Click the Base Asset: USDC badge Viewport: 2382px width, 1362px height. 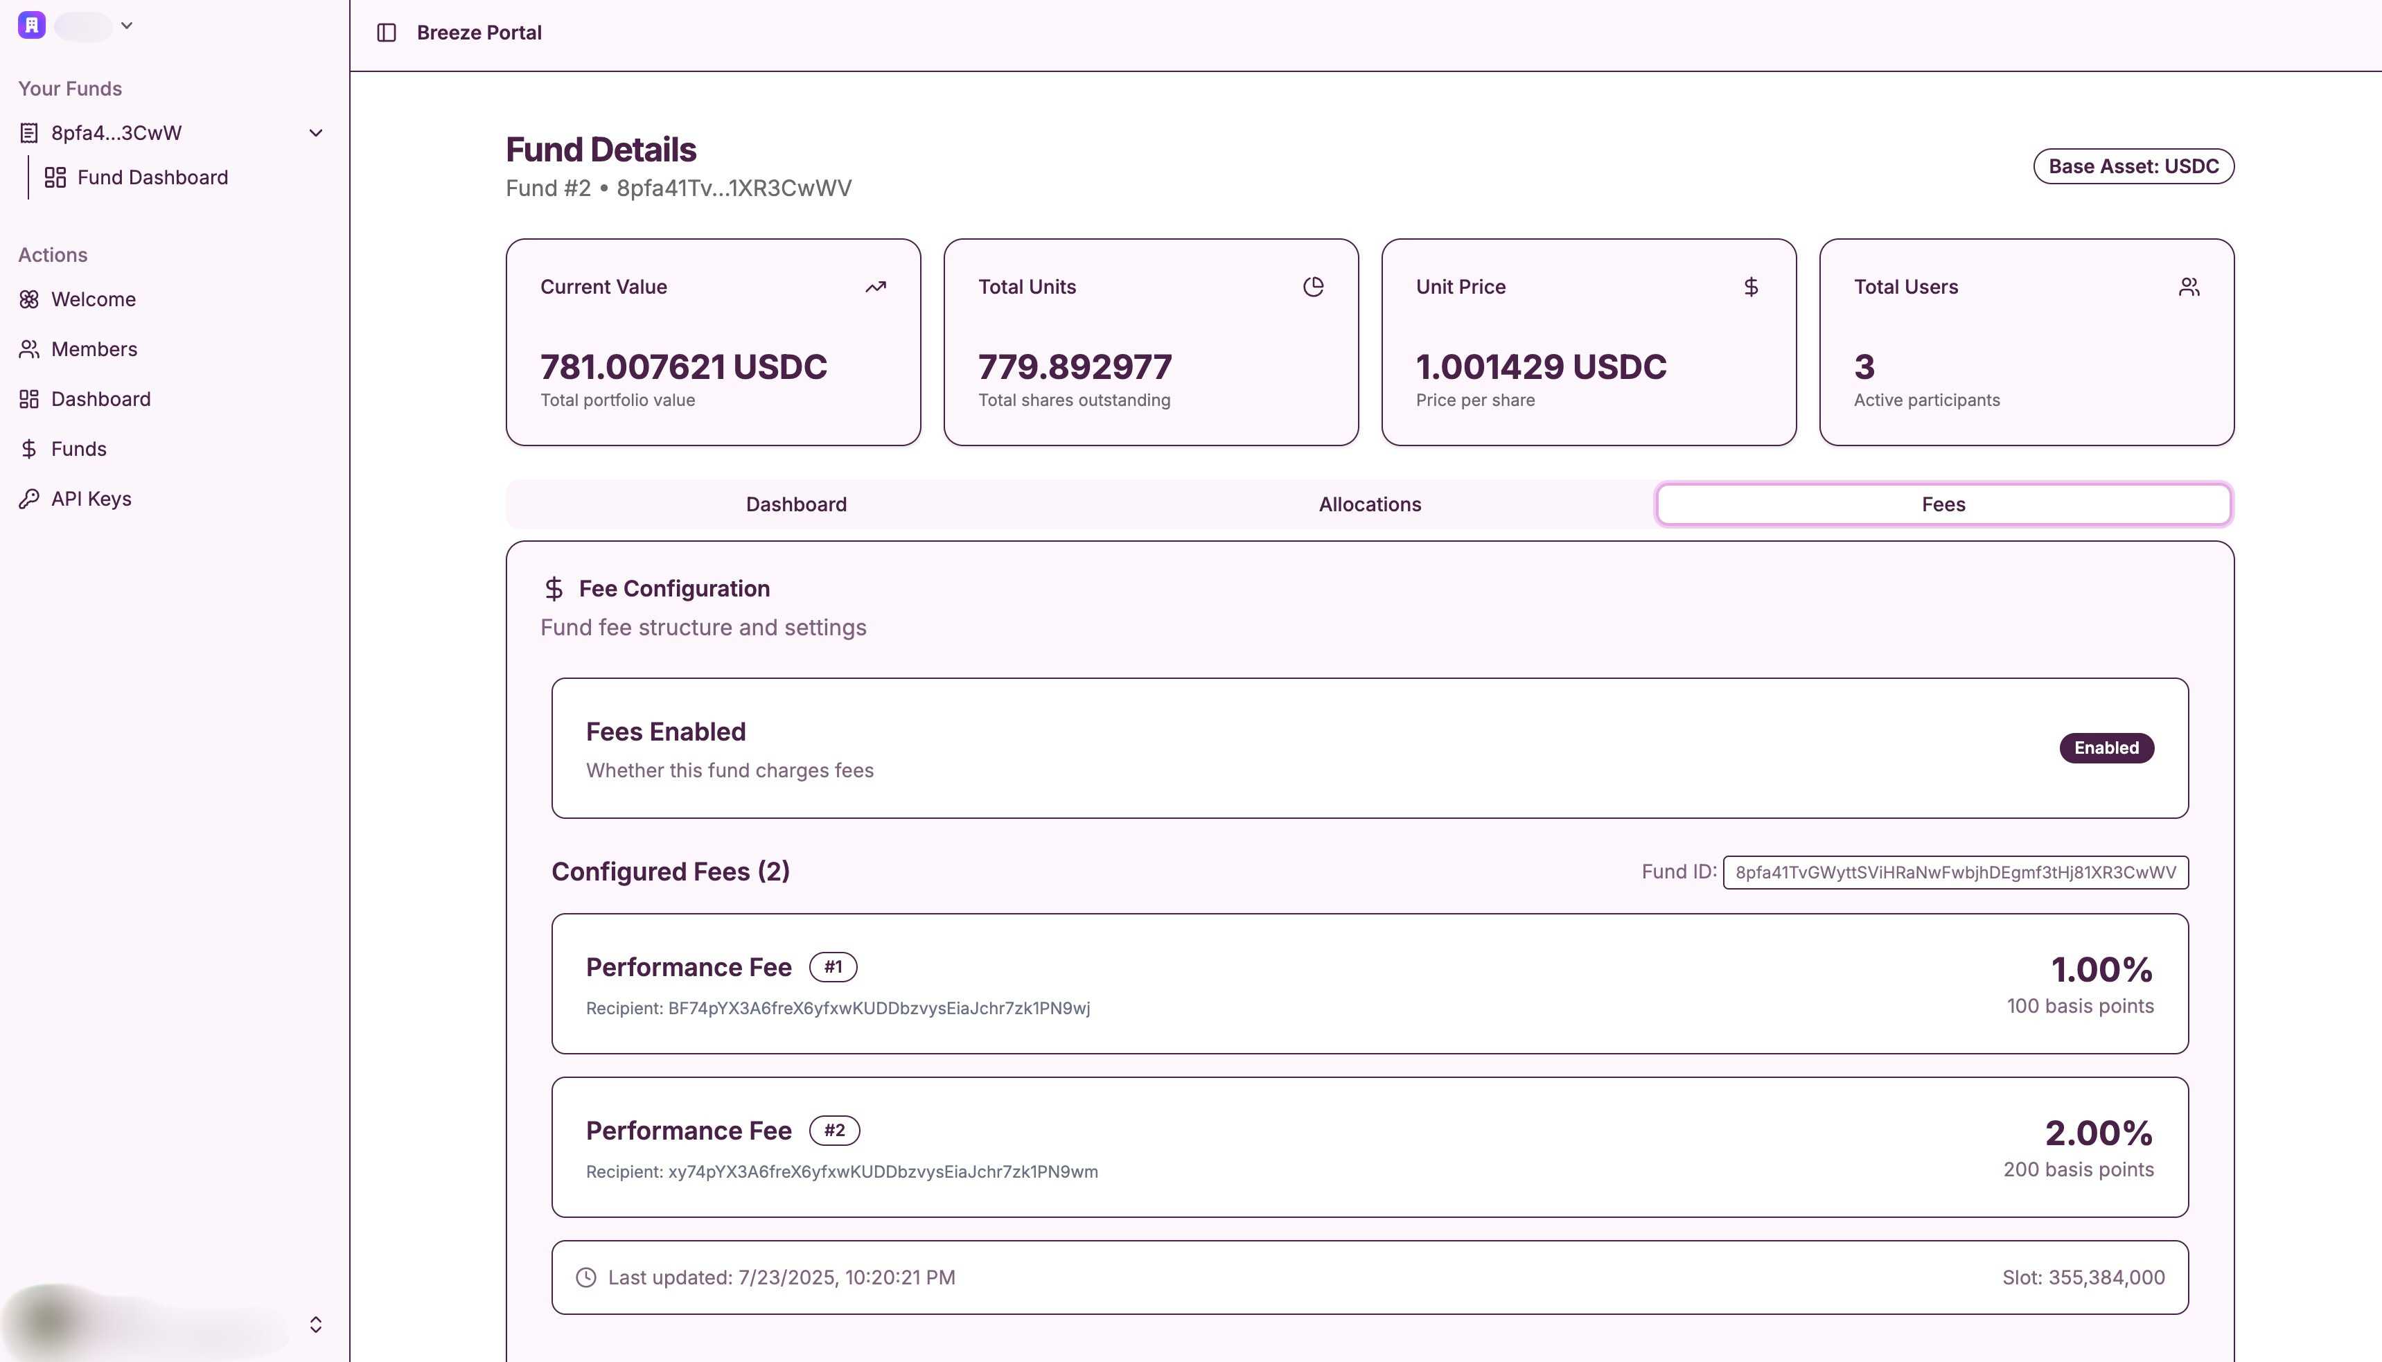(2133, 166)
